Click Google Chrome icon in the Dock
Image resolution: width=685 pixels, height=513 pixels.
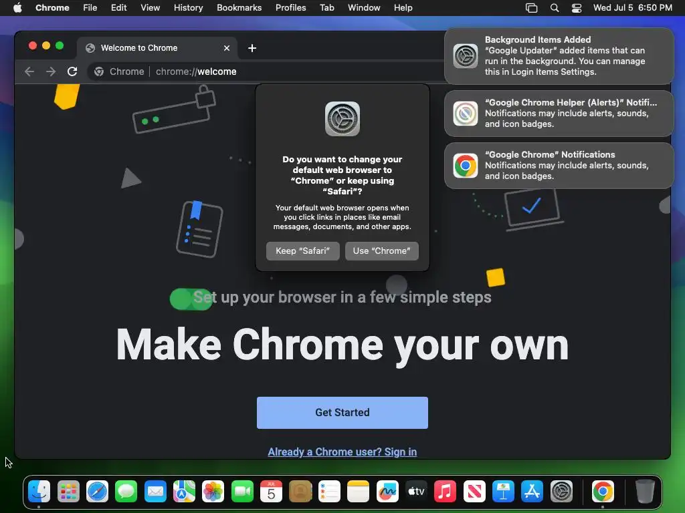[x=603, y=491]
